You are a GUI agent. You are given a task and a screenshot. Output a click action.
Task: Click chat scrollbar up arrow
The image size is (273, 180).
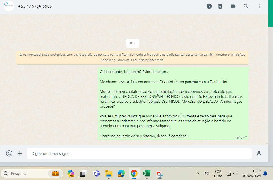click(x=267, y=16)
